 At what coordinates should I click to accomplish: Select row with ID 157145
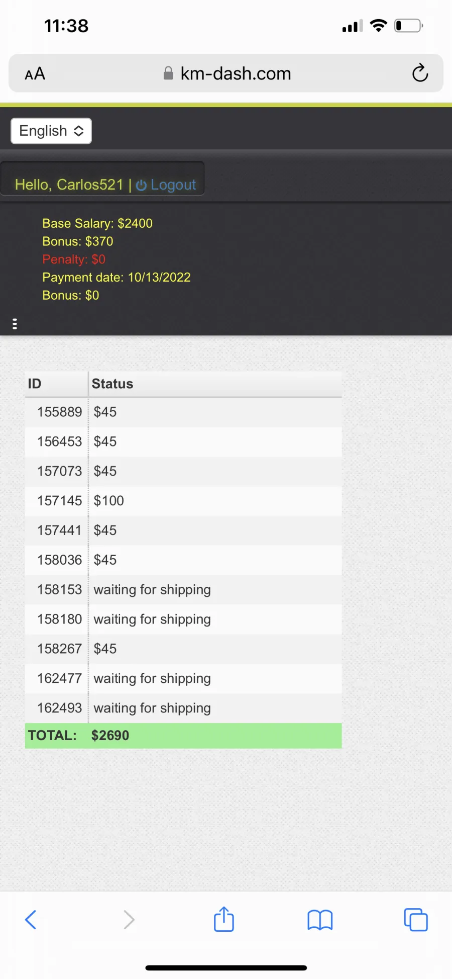coord(183,501)
